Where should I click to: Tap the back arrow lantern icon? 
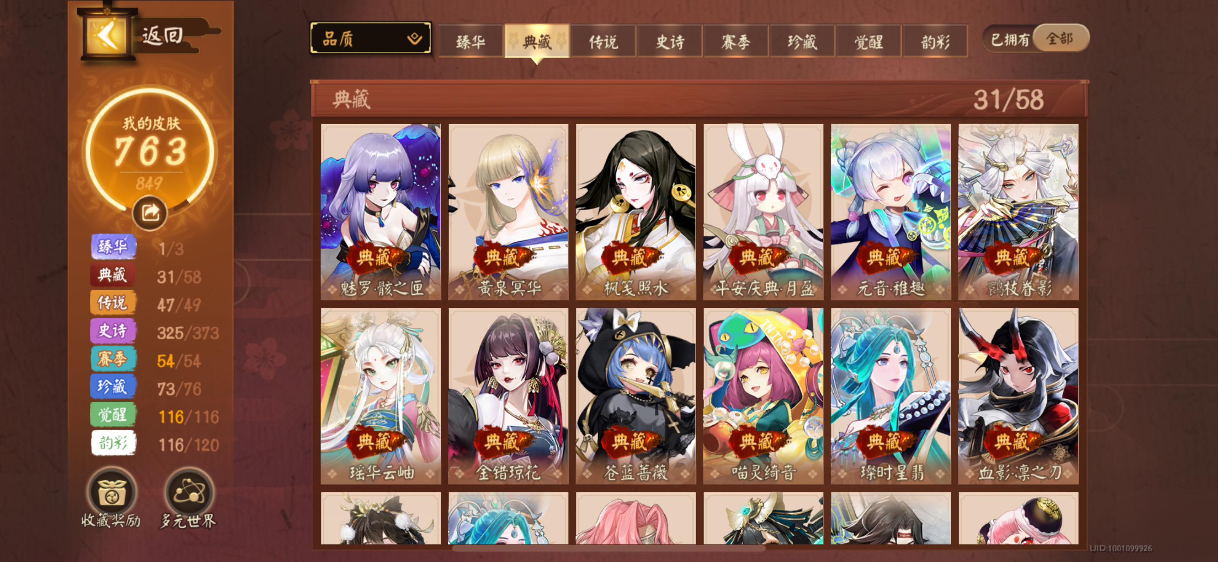click(x=107, y=35)
